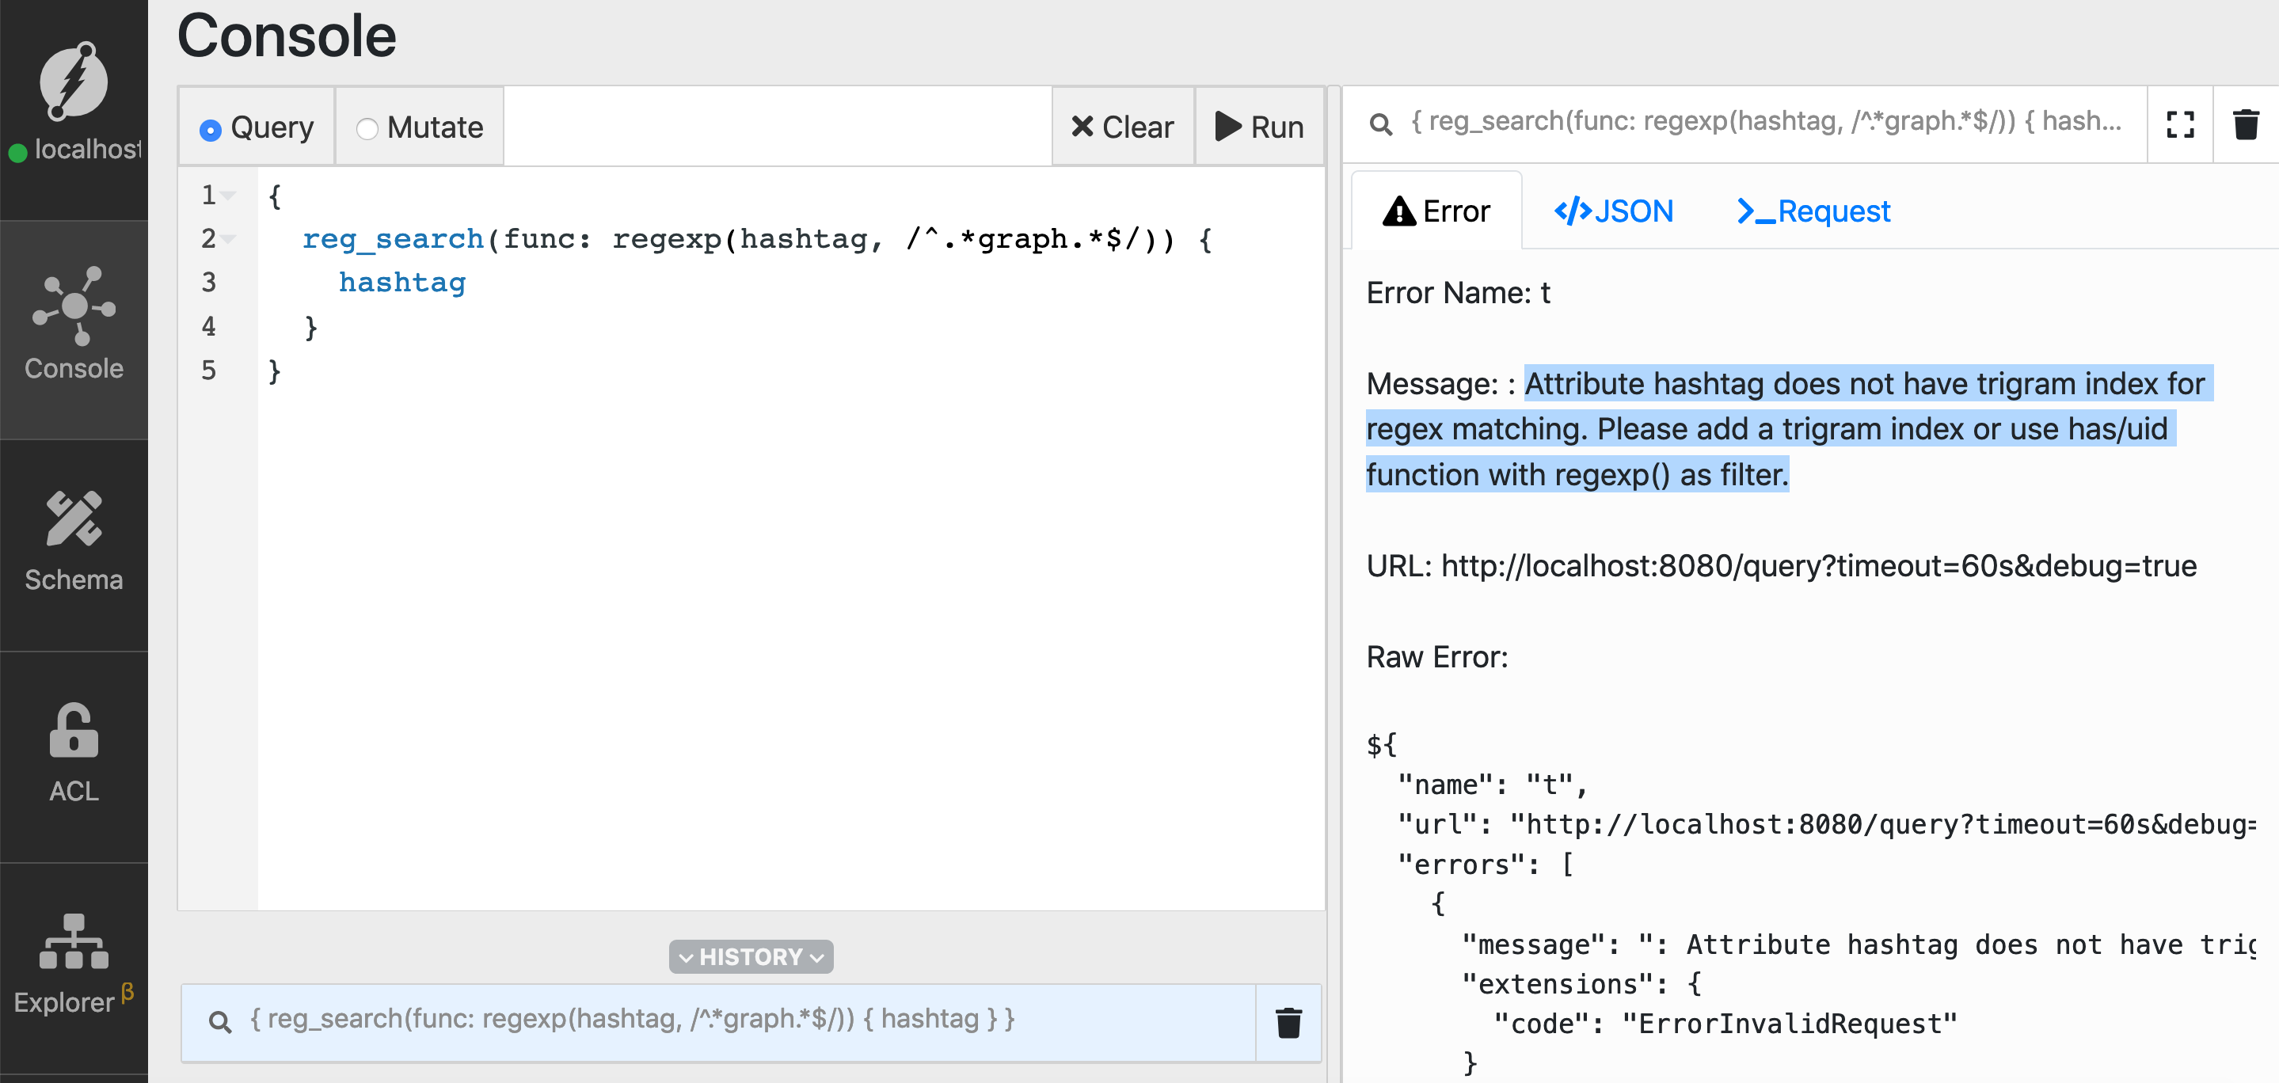Screen dimensions: 2279x1083
Task: Run the current query
Action: point(1259,127)
